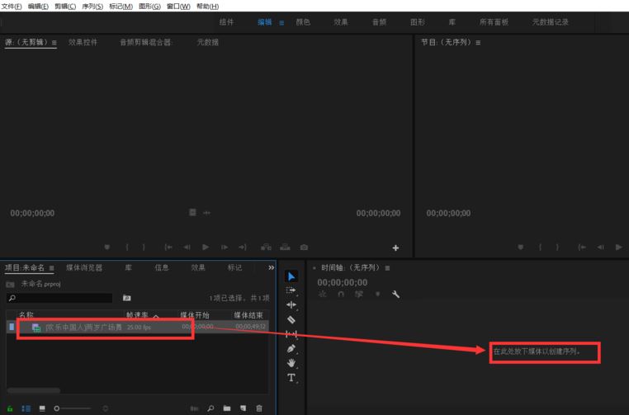Play the Program monitor
Viewport: 629px width, 415px height.
(x=619, y=247)
